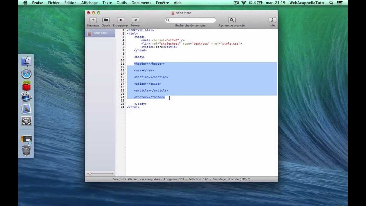Open the screen recording app in Dock

pyautogui.click(x=26, y=97)
